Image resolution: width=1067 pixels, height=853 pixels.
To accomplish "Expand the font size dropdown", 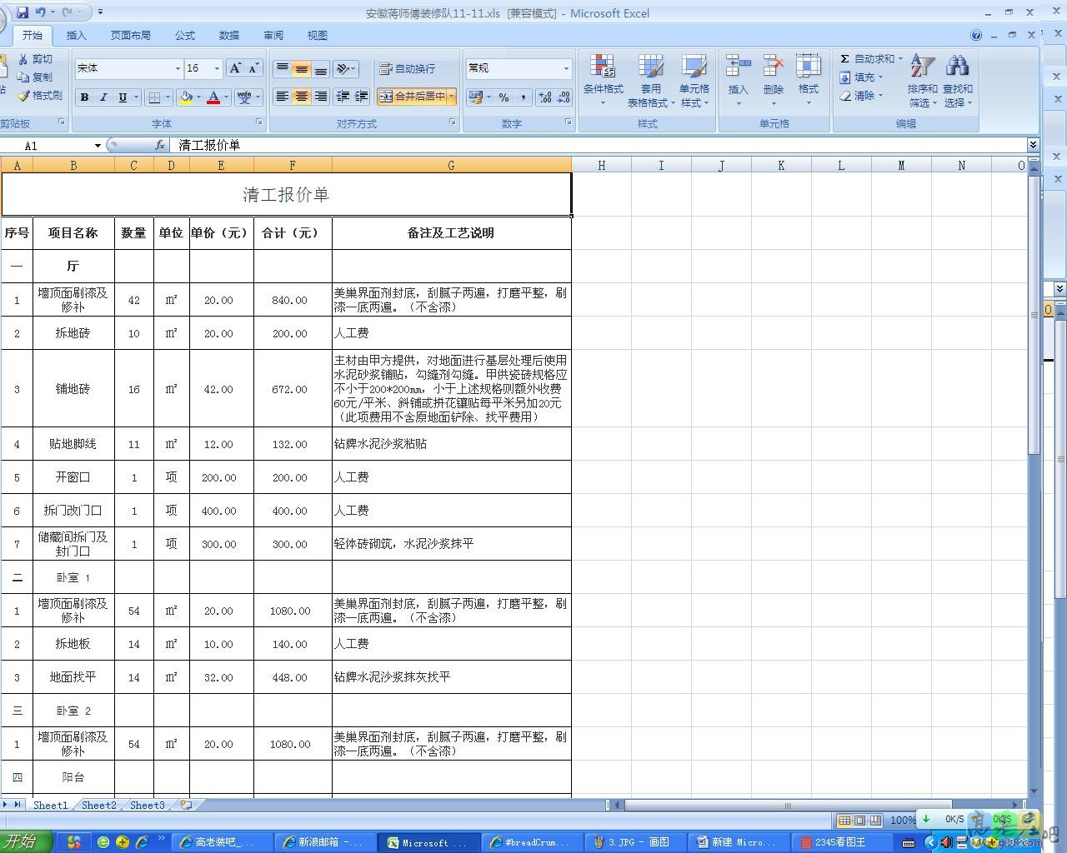I will coord(217,68).
